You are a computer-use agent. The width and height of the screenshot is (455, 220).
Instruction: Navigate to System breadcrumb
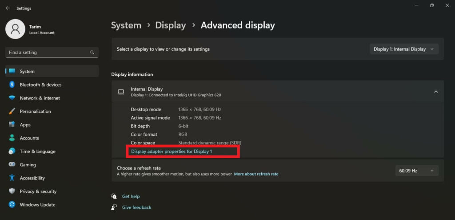click(x=126, y=25)
